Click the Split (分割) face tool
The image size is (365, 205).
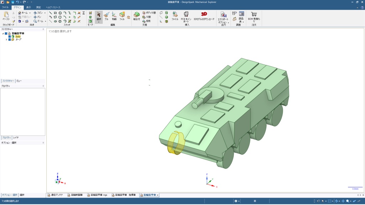(x=146, y=17)
